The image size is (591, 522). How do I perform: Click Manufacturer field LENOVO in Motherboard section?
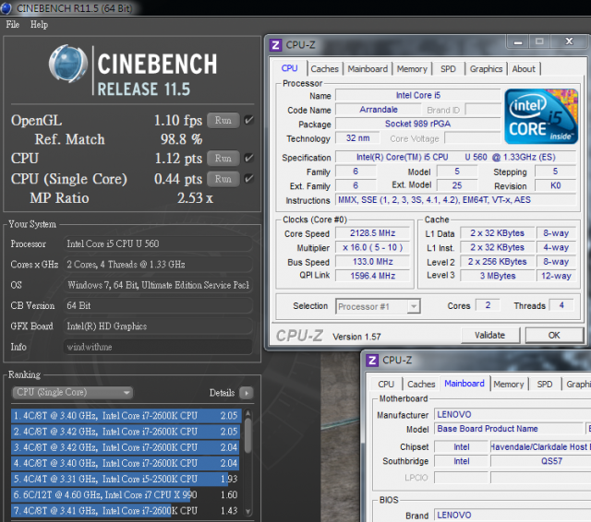tap(513, 415)
